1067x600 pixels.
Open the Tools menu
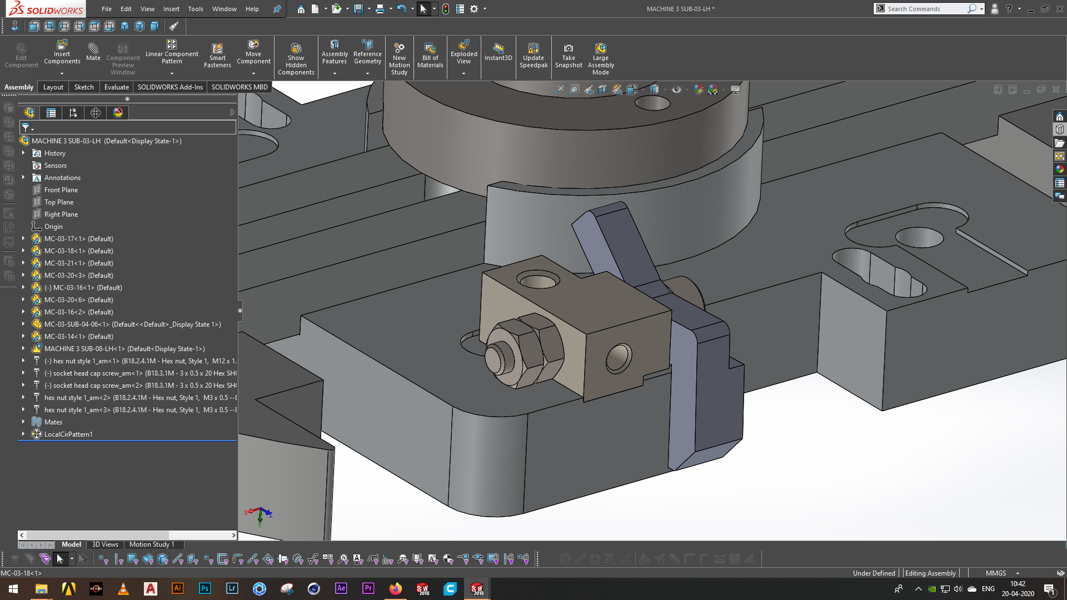196,9
